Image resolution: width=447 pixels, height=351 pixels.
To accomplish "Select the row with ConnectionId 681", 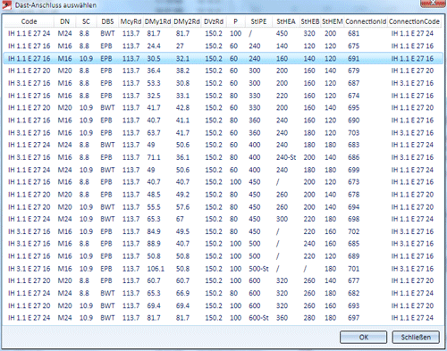I will (x=223, y=33).
